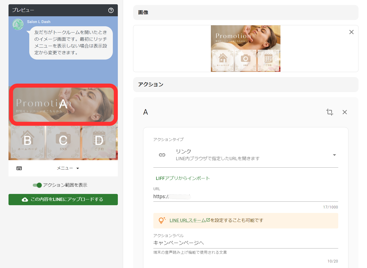Click the link chain icon under アクションタイプ
The height and width of the screenshot is (268, 367).
[x=162, y=155]
